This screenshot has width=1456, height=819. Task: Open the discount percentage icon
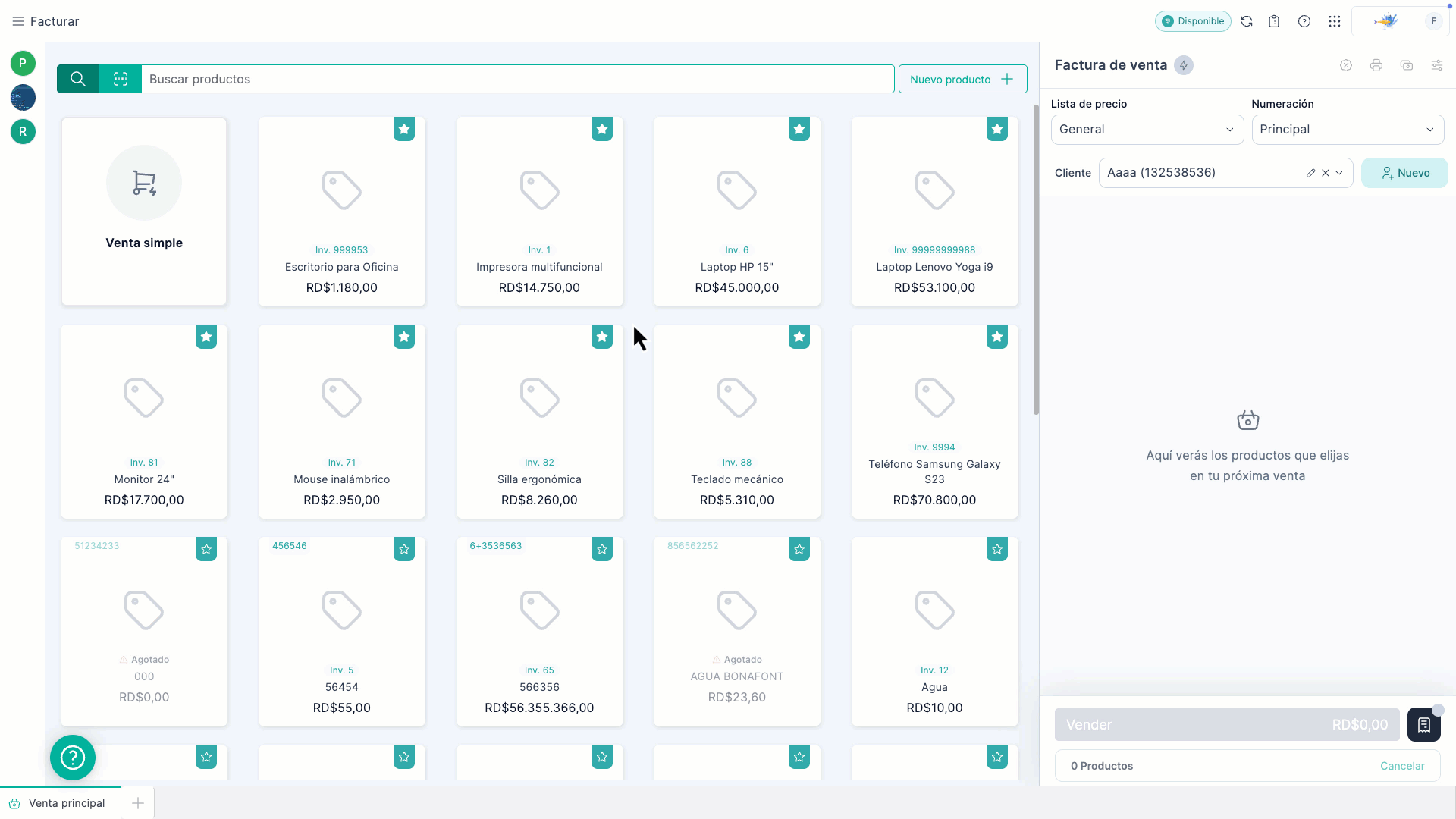tap(1345, 65)
